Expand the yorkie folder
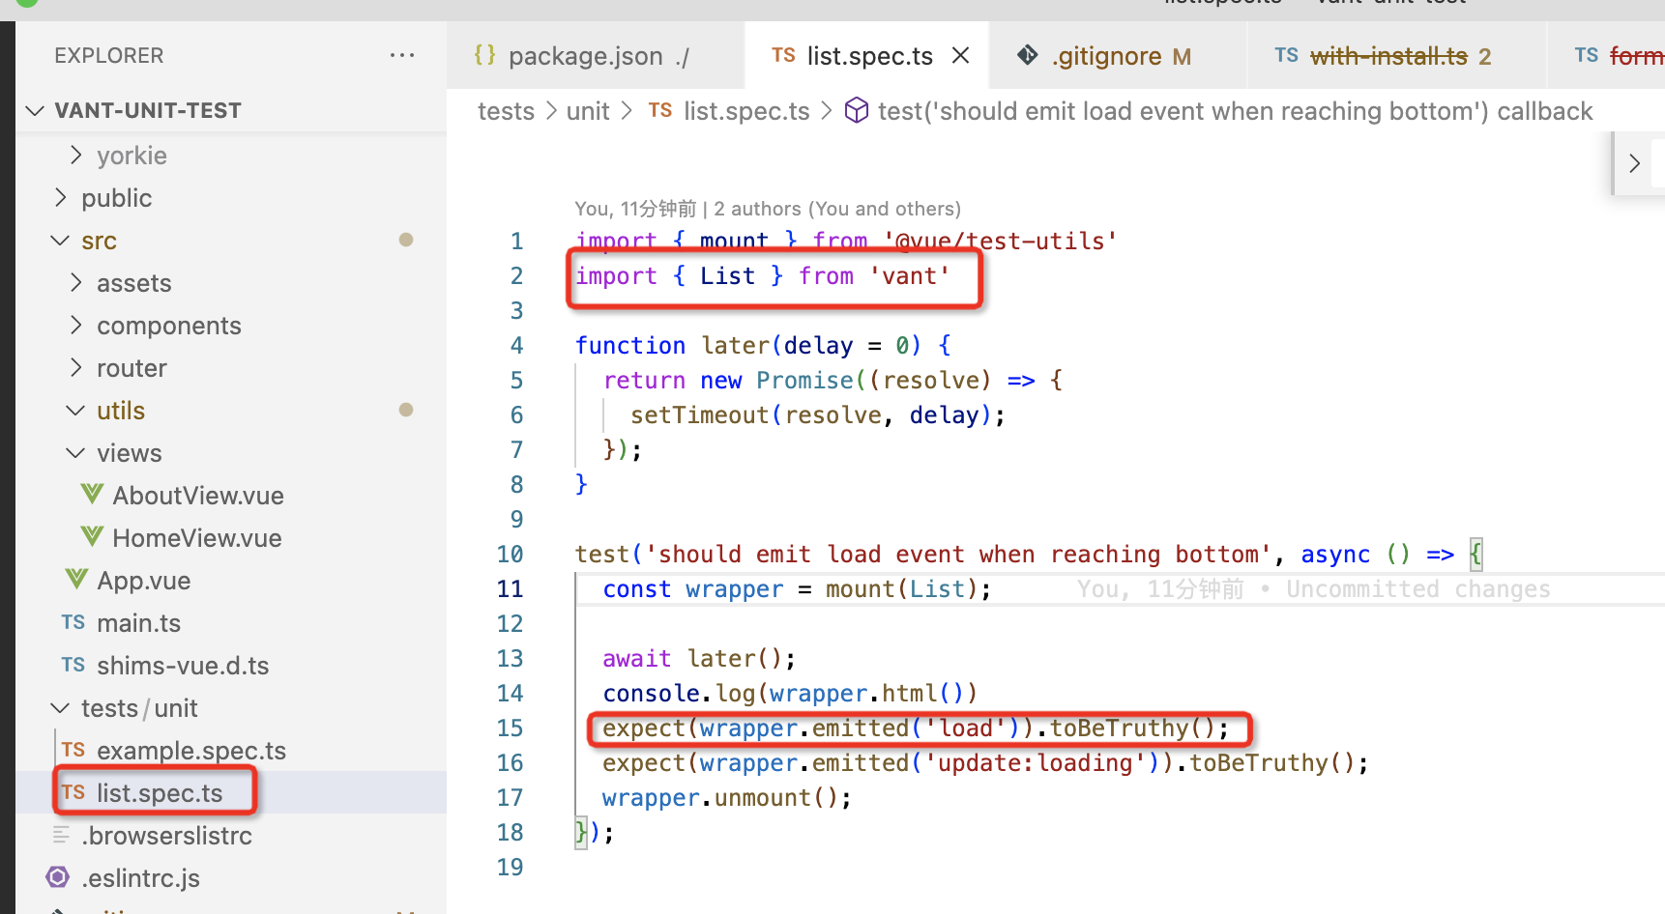Viewport: 1665px width, 914px height. (x=77, y=155)
